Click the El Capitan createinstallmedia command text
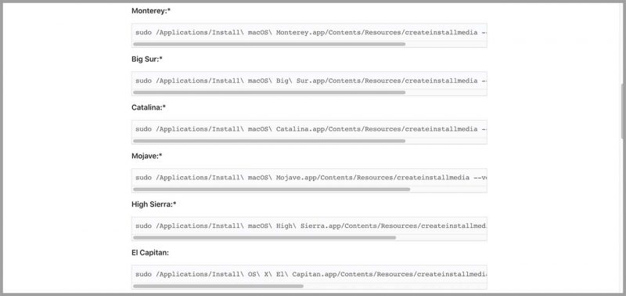The width and height of the screenshot is (626, 296). pos(311,274)
